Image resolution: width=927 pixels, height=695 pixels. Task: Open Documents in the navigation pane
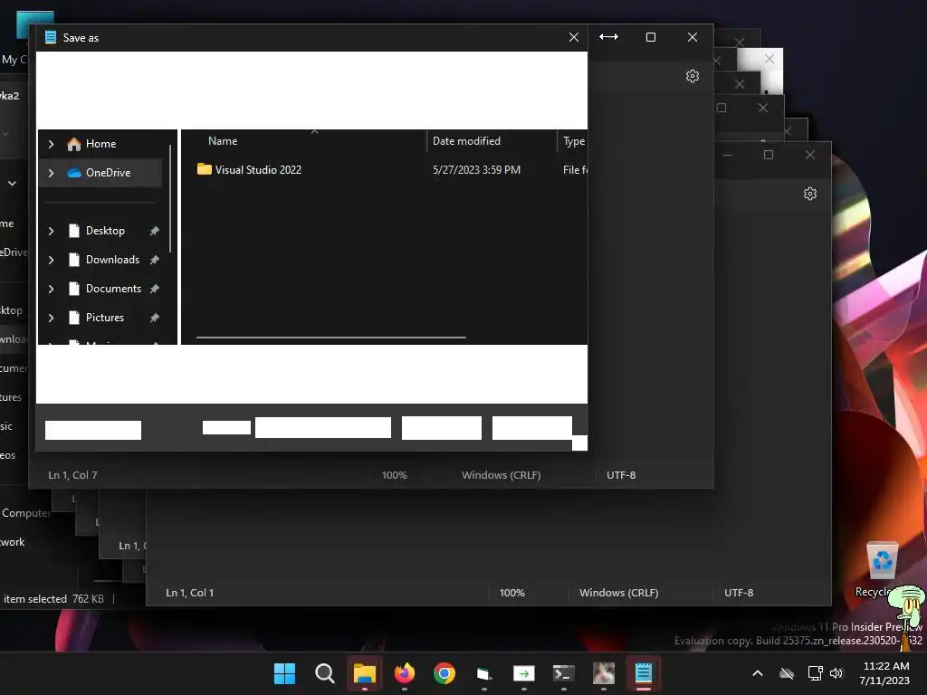coord(113,289)
